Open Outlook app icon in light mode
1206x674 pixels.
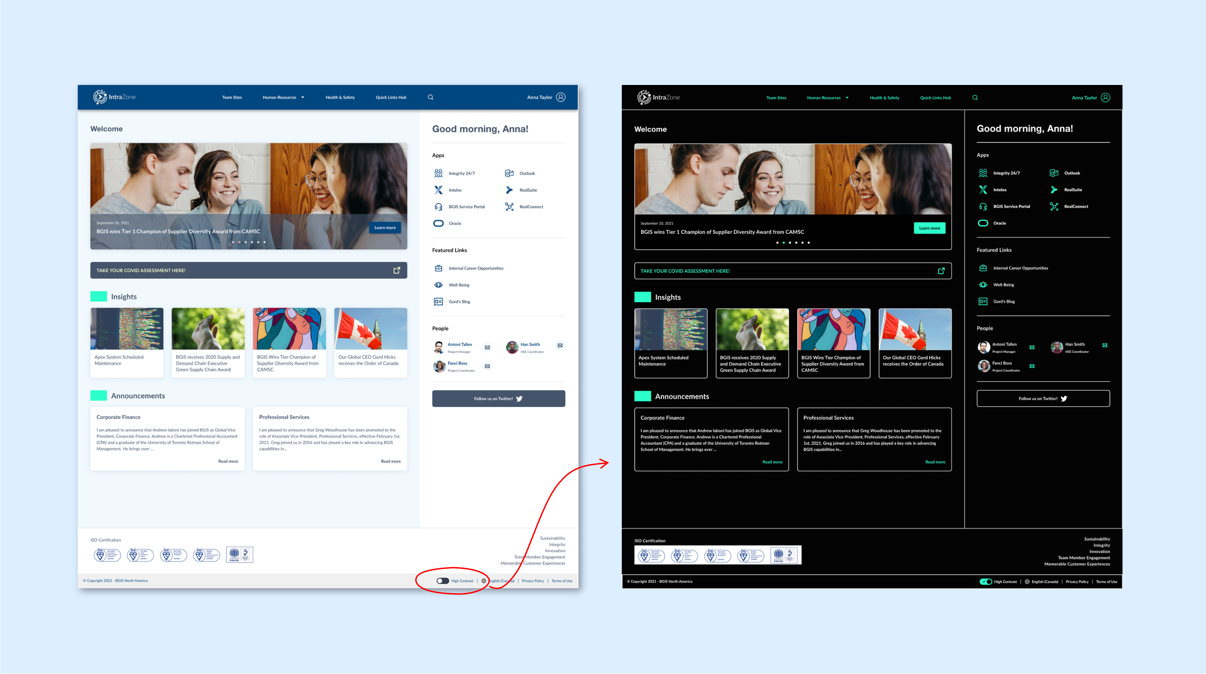pos(509,173)
